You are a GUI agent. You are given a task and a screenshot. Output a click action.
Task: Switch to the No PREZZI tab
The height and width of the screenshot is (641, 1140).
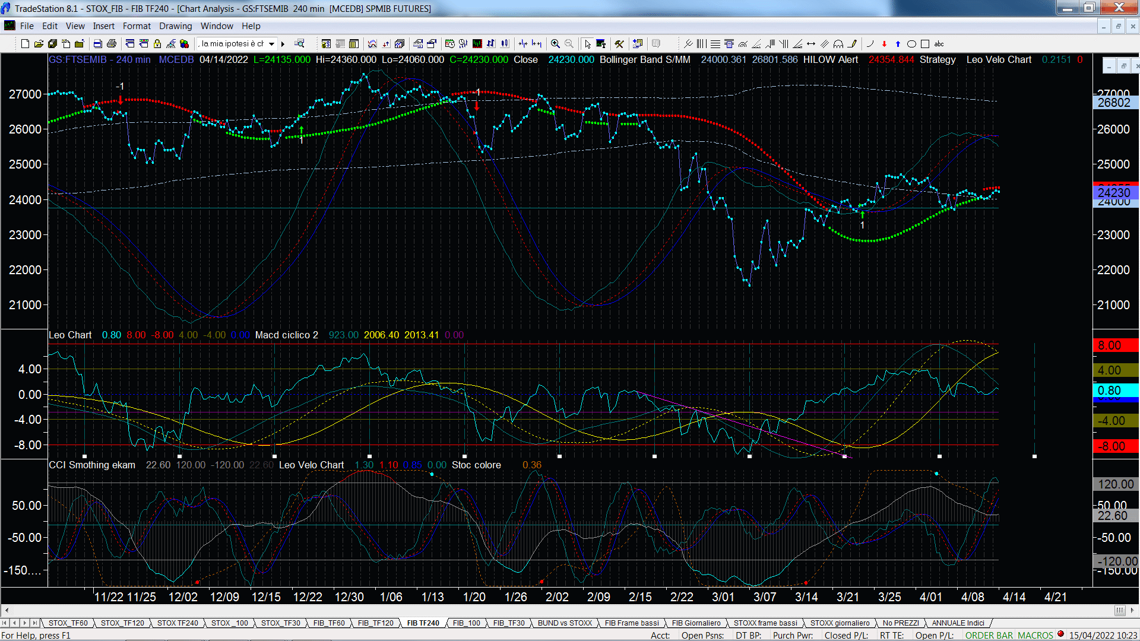point(901,623)
